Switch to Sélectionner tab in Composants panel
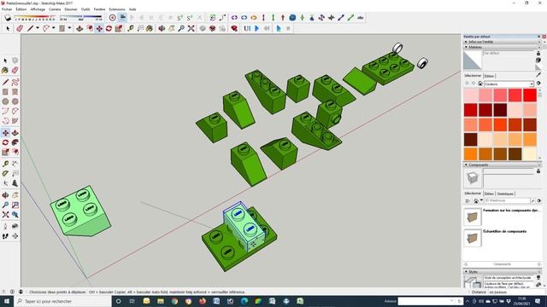Image resolution: width=547 pixels, height=307 pixels. coord(473,194)
